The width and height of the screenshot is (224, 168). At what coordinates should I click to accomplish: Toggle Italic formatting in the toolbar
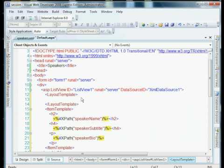point(82,25)
